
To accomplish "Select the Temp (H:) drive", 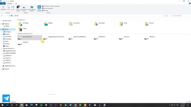I will click(131, 38).
